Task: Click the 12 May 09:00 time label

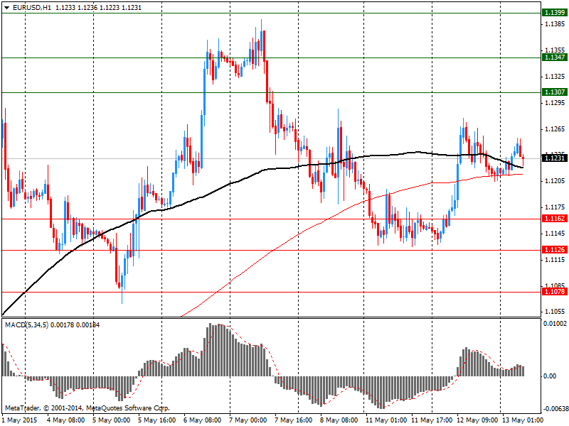Action: coord(477,420)
